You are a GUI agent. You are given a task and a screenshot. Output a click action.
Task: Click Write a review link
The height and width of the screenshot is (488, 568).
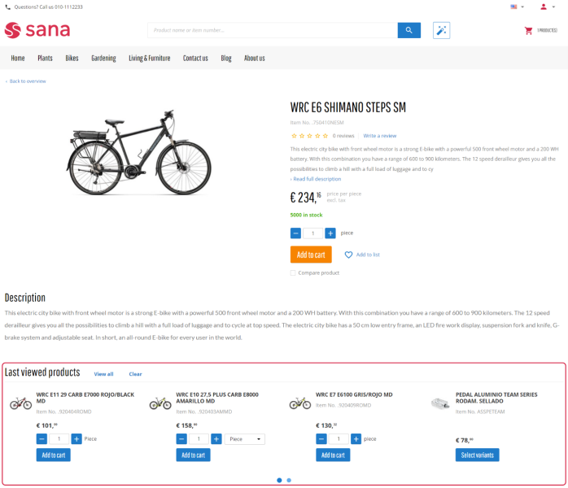click(380, 136)
